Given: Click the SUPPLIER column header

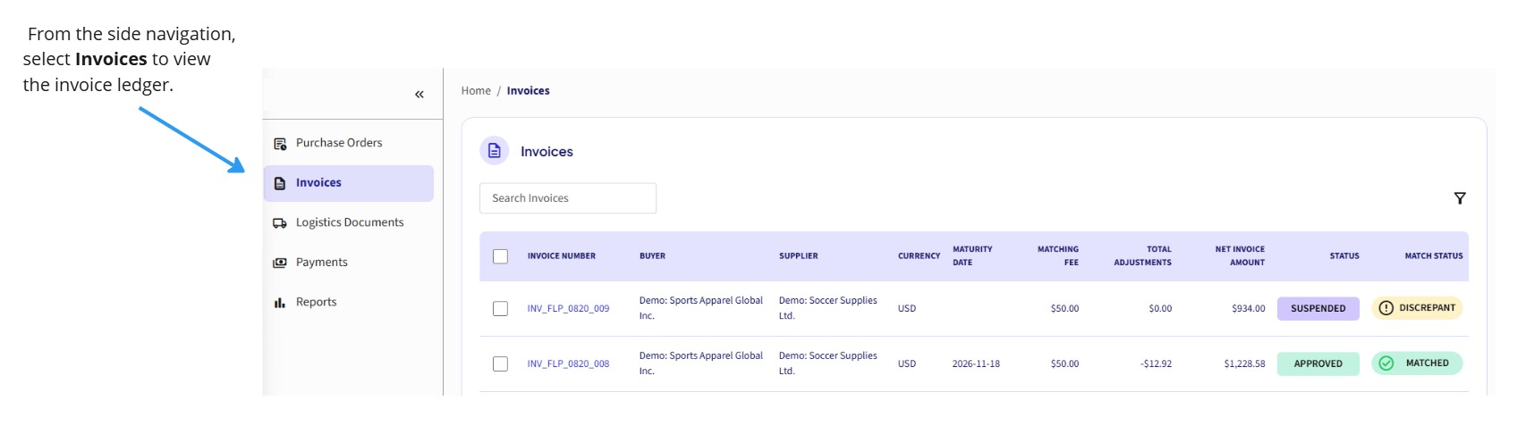Looking at the screenshot, I should tap(799, 256).
